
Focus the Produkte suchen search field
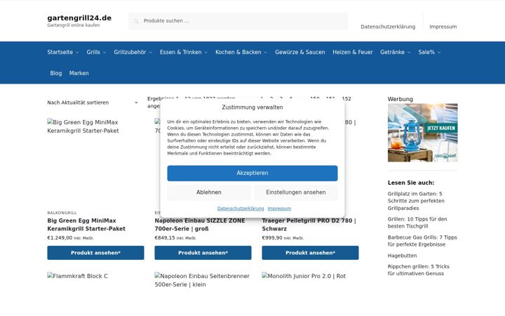click(x=238, y=21)
